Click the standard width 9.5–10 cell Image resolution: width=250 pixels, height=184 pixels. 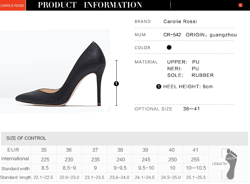click(146, 168)
